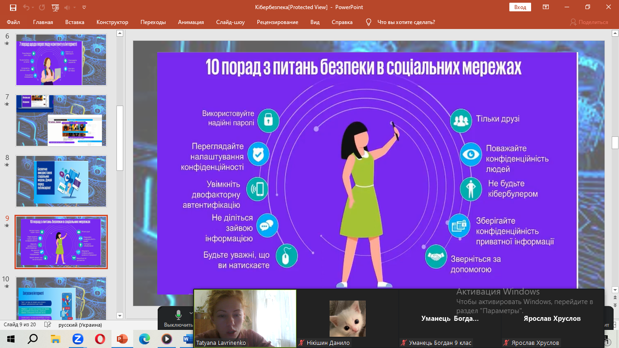Click the 'Тільки друзі' text on slide
619x348 pixels.
pos(498,119)
